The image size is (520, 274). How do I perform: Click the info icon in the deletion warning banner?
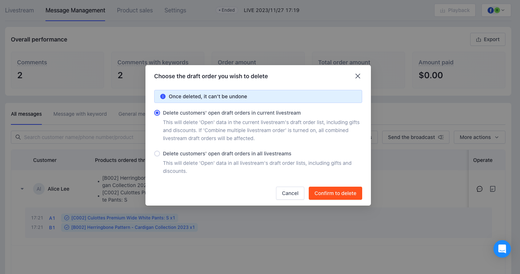tap(163, 96)
